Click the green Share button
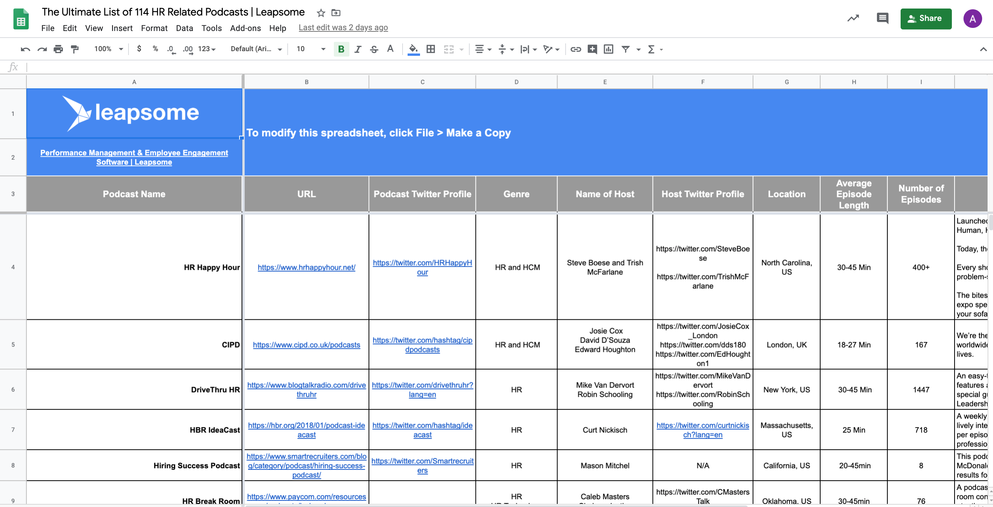 [x=926, y=18]
